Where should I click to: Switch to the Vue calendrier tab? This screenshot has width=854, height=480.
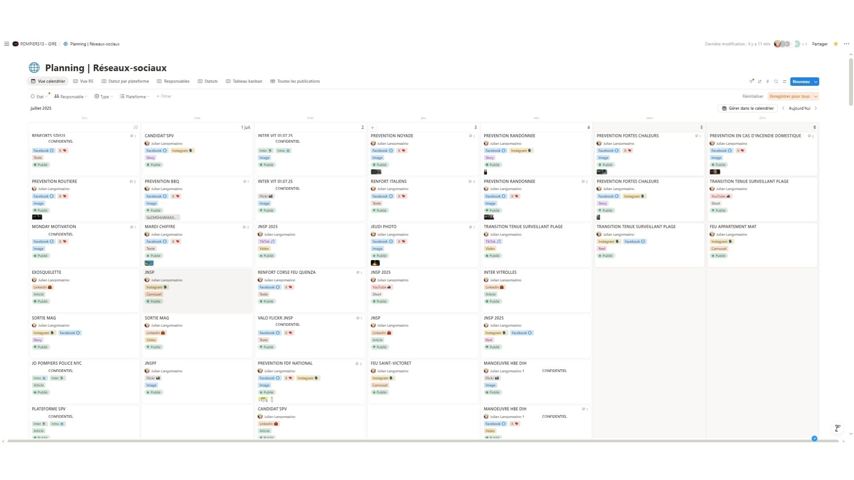point(48,81)
